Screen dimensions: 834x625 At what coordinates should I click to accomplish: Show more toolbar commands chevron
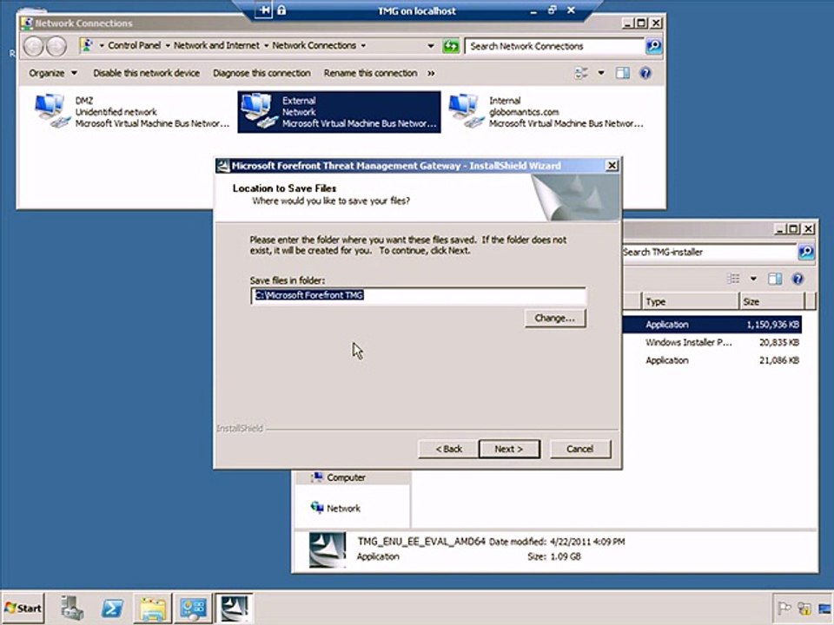click(431, 73)
